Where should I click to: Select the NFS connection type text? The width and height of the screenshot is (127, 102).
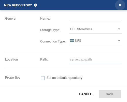pyautogui.click(x=78, y=41)
